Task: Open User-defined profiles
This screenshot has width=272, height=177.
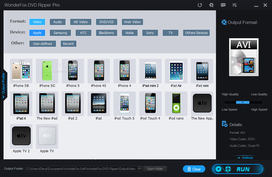Action: tap(42, 44)
